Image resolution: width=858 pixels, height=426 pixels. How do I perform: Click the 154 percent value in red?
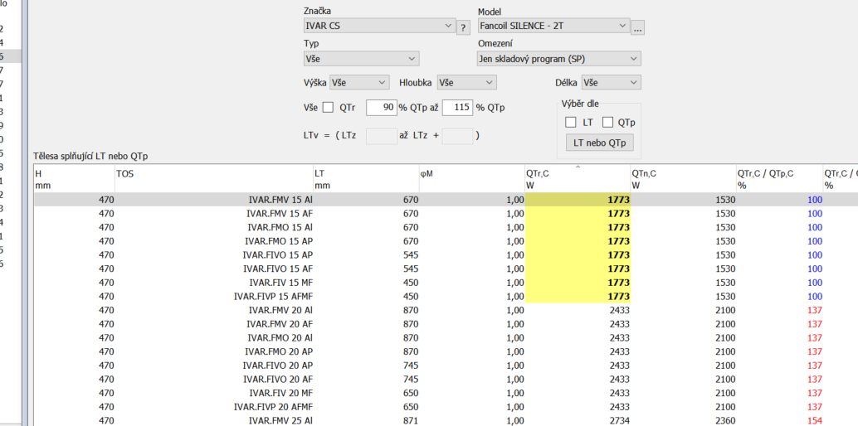pyautogui.click(x=816, y=420)
